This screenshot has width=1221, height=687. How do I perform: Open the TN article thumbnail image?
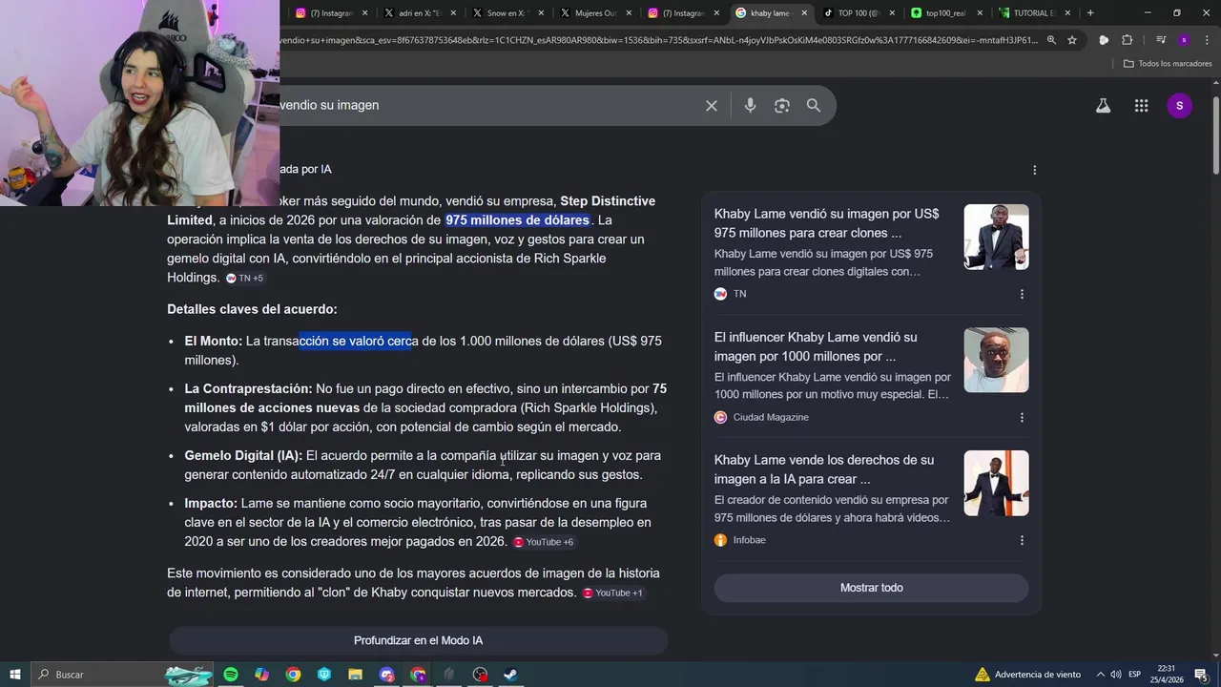pyautogui.click(x=996, y=238)
